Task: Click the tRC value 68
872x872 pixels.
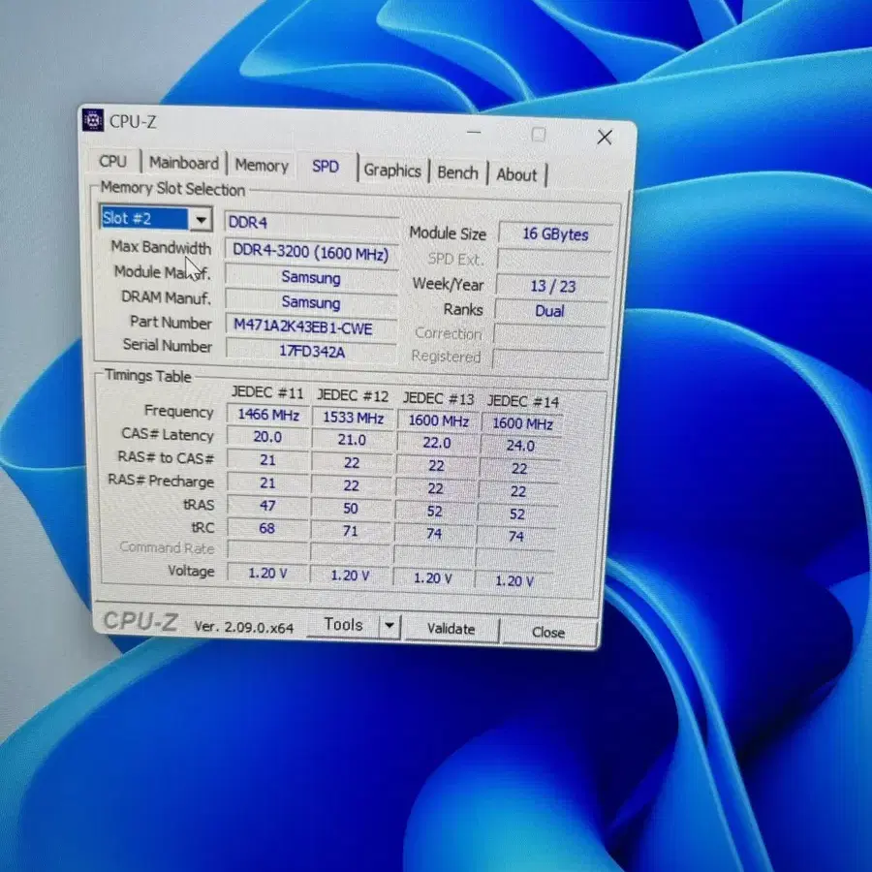Action: [x=267, y=528]
